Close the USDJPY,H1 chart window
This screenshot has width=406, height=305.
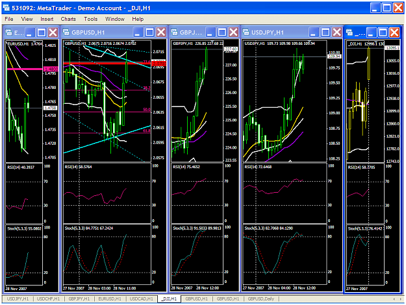337,32
